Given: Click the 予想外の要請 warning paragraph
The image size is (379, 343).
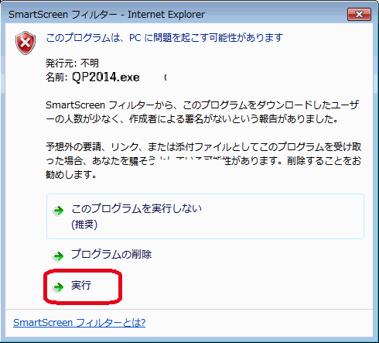Looking at the screenshot, I should 203,161.
